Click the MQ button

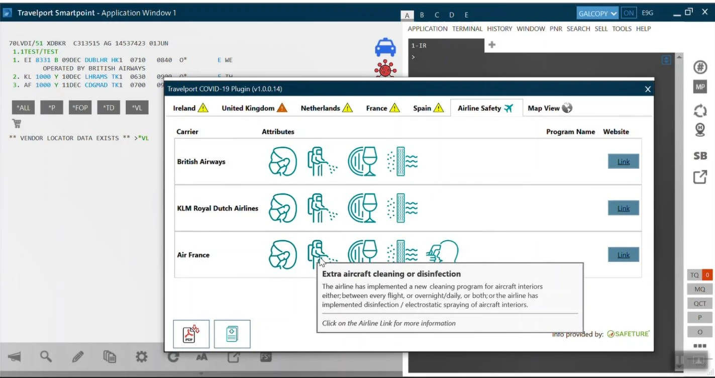tap(700, 289)
